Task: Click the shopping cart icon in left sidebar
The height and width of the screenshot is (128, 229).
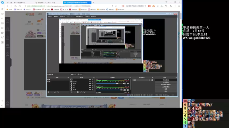Action: 2,38
